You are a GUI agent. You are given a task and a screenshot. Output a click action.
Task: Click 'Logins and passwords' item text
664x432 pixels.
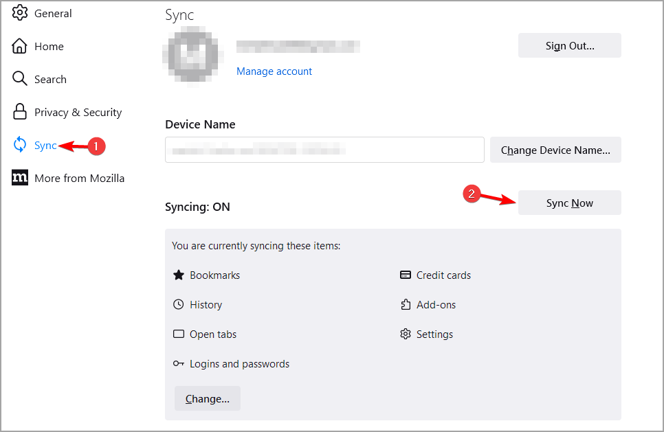point(240,364)
